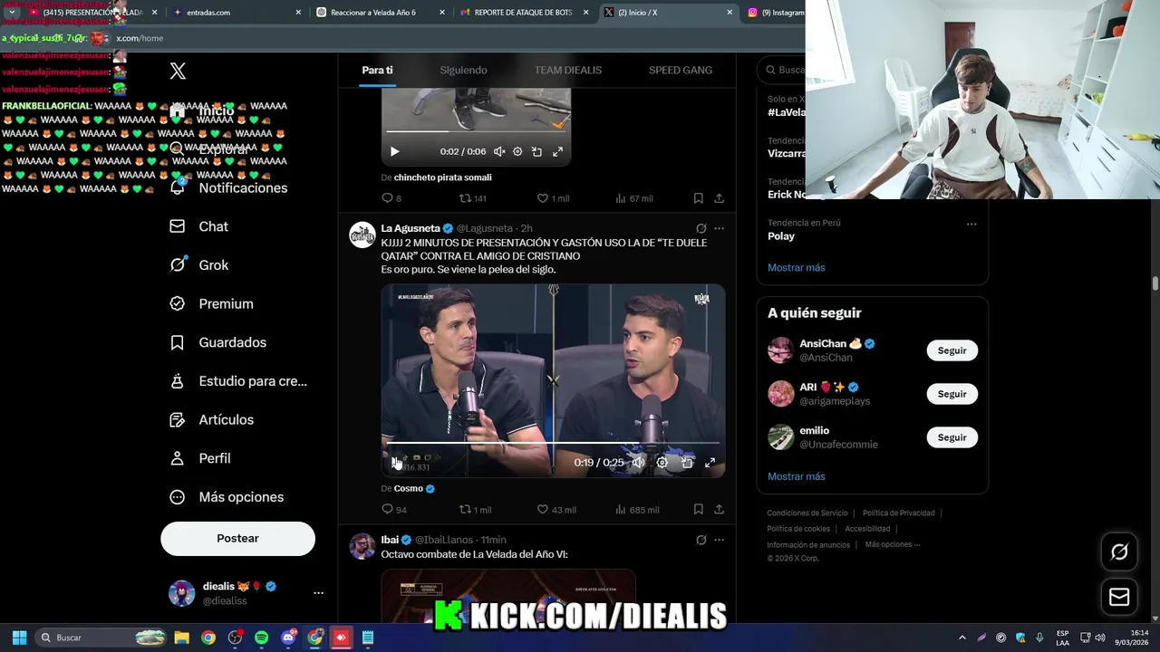
Task: Follow ARI arigameplays
Action: 952,394
